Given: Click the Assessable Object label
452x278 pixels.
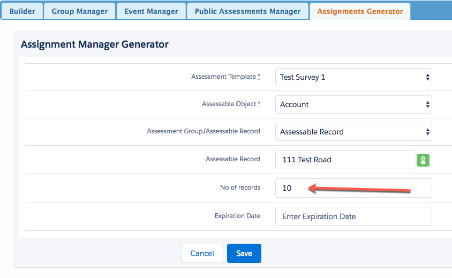Looking at the screenshot, I should pos(231,104).
